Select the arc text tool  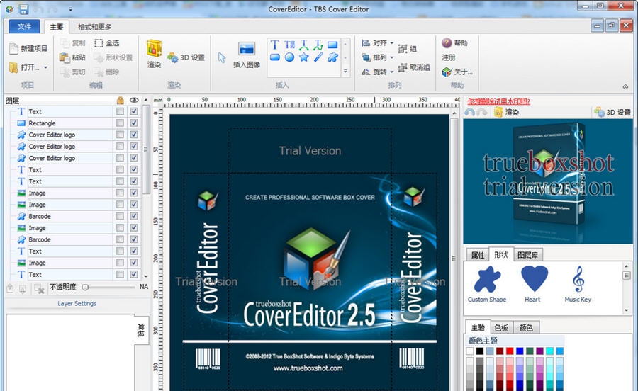[x=303, y=45]
